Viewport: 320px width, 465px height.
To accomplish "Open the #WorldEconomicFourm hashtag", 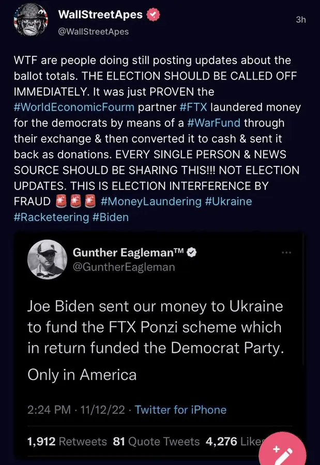I will (x=74, y=107).
